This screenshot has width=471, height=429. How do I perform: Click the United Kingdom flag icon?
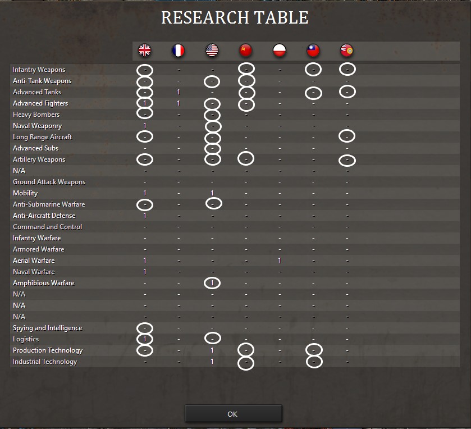pyautogui.click(x=144, y=50)
